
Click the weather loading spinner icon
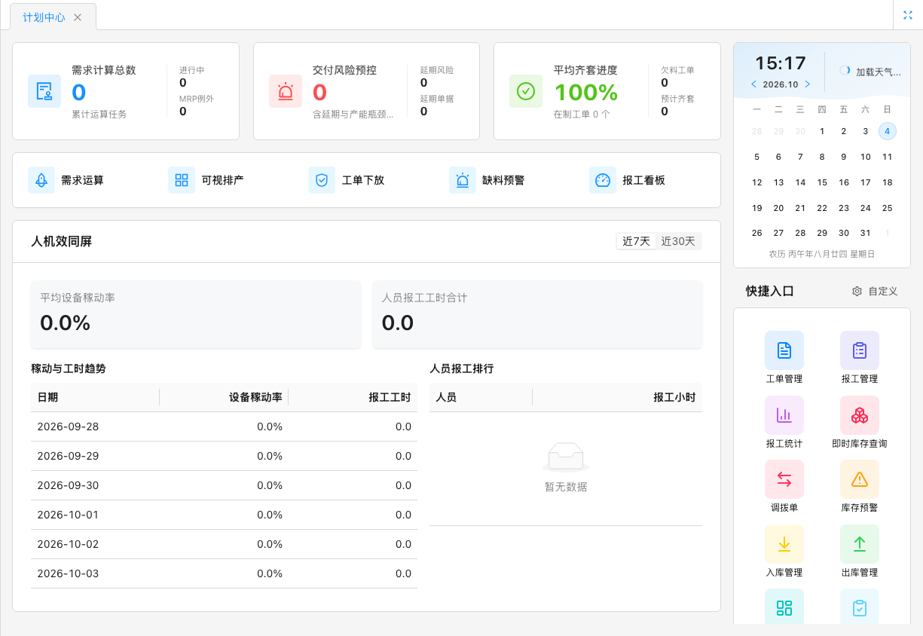(x=845, y=70)
